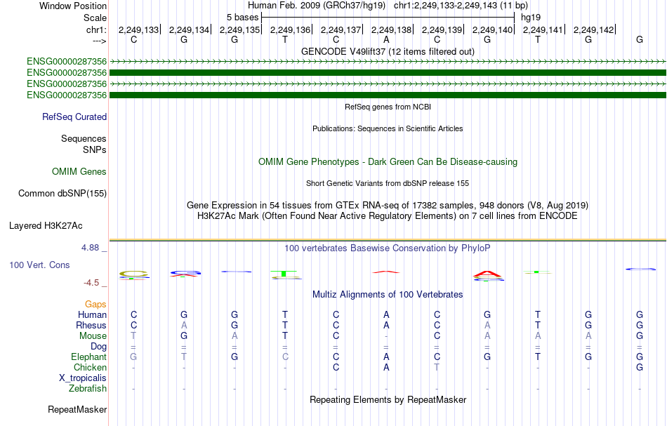Select the Elephant alignment row label
The width and height of the screenshot is (667, 426).
click(88, 357)
